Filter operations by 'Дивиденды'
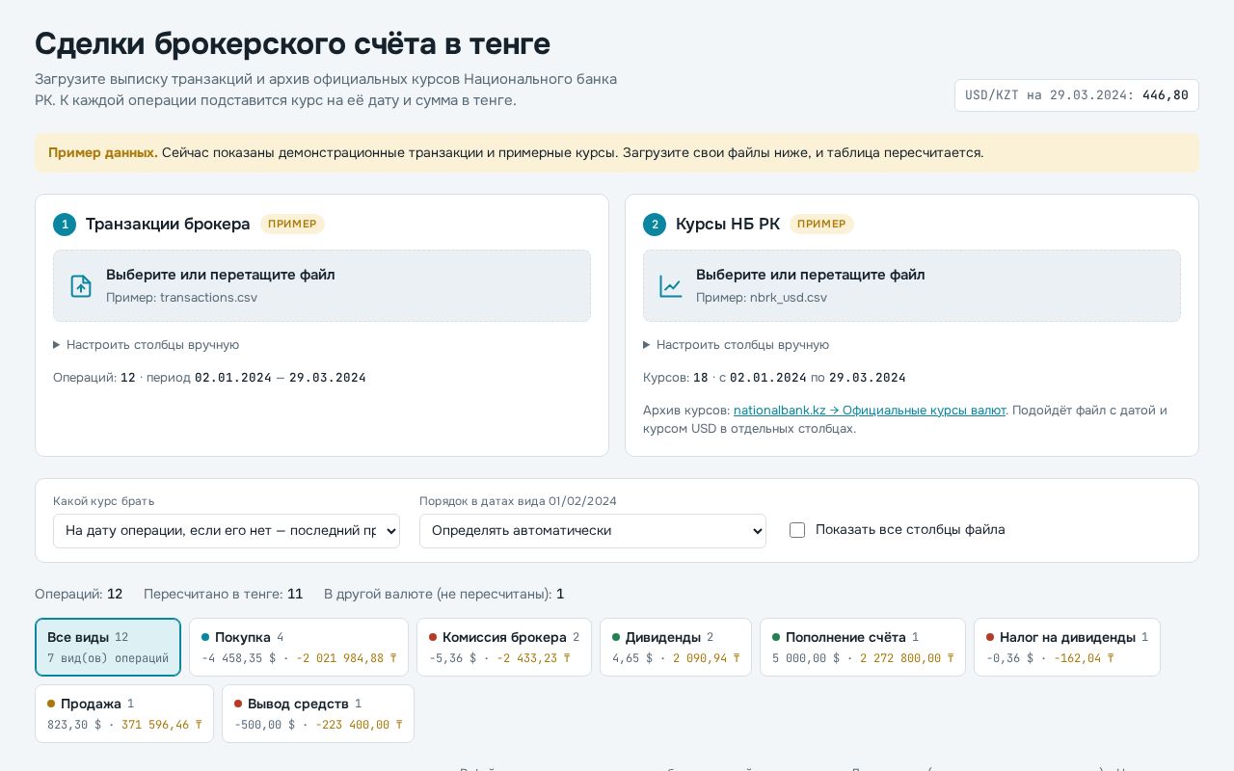1234x771 pixels. 676,648
